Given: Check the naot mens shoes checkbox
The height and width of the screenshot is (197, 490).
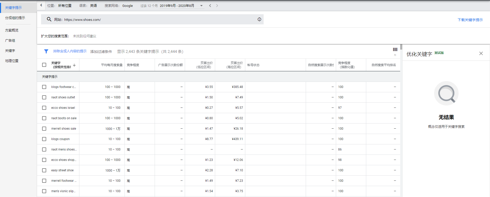Looking at the screenshot, I should point(44,149).
